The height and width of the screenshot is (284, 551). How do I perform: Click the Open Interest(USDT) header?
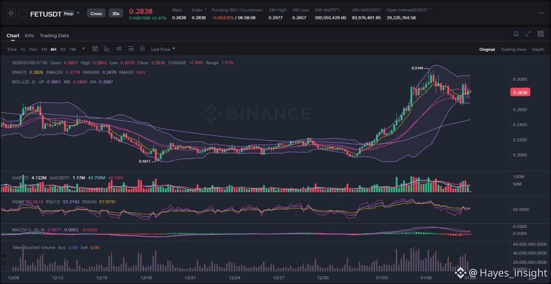(x=408, y=10)
